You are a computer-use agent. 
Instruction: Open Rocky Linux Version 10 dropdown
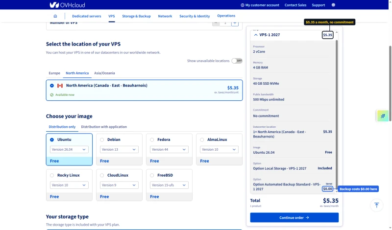(x=69, y=185)
